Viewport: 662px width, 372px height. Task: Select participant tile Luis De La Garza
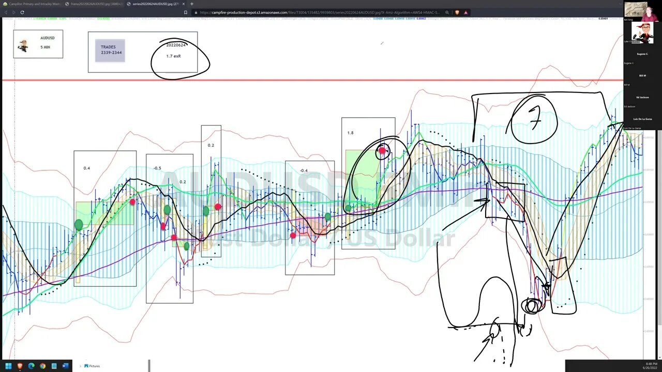point(642,119)
